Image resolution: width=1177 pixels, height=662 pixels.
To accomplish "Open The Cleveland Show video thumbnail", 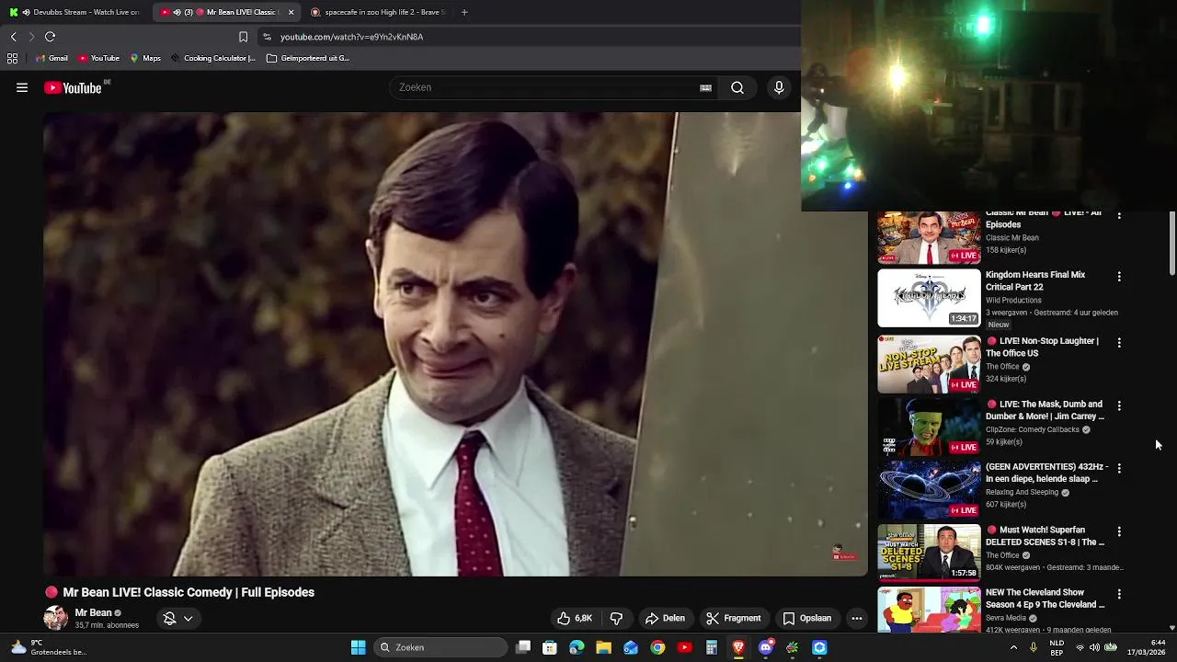I will pos(929,610).
